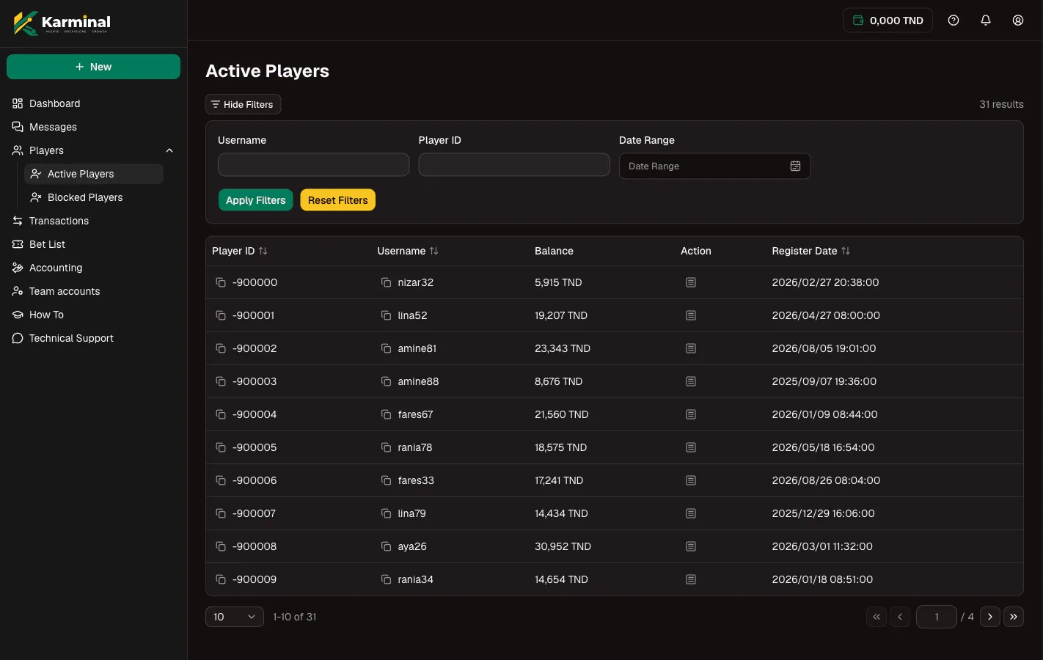Open Transactions in sidebar
1043x660 pixels.
[x=93, y=221]
